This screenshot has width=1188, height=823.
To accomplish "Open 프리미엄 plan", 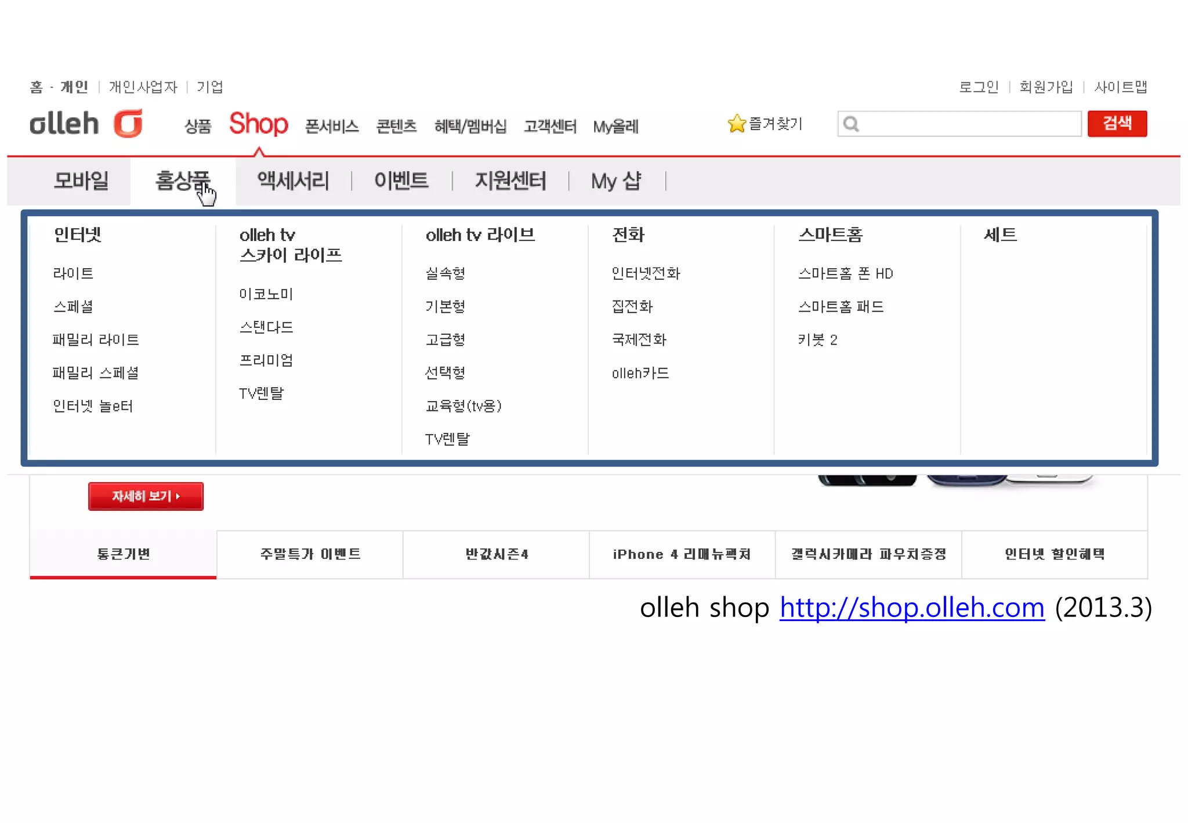I will tap(266, 360).
